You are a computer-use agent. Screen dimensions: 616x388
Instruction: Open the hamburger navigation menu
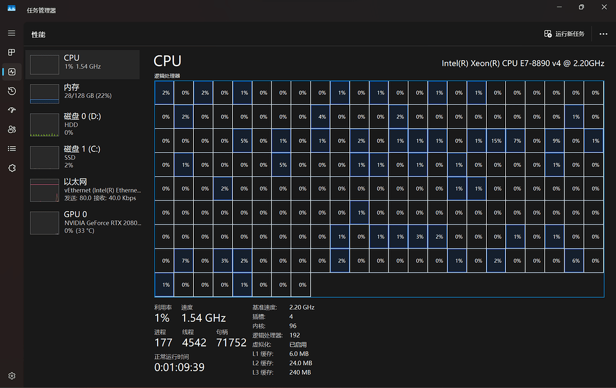(12, 33)
